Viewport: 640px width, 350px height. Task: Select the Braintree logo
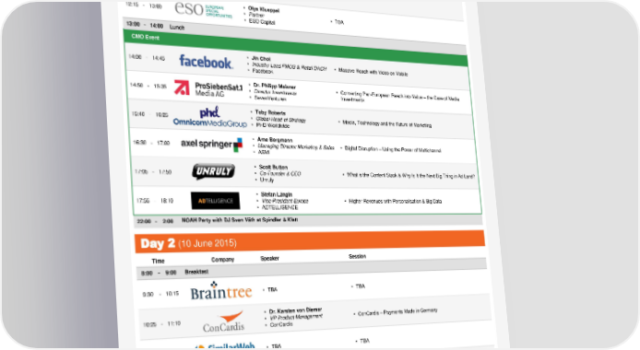coord(220,291)
